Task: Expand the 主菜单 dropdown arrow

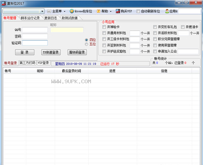Action: click(64, 11)
